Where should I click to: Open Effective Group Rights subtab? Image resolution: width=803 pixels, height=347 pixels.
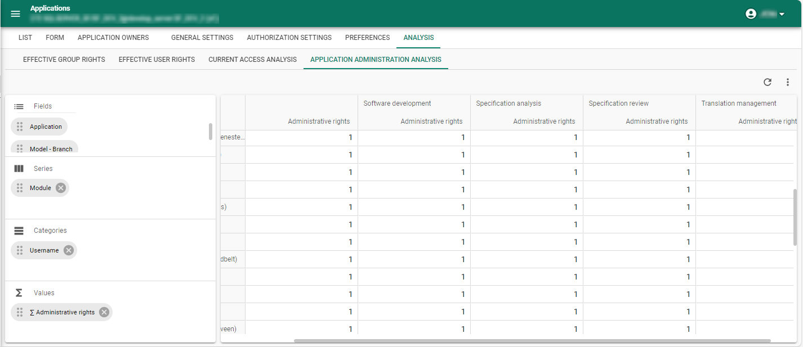(x=64, y=59)
